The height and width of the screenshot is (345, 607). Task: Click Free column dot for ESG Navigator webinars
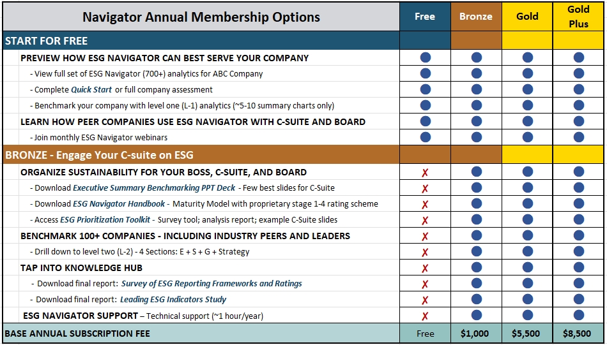coord(425,137)
